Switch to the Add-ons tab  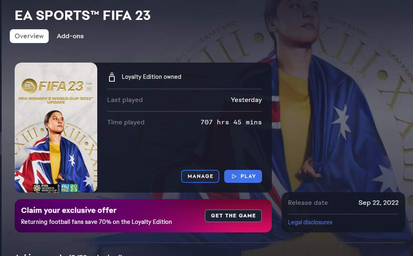pos(70,36)
